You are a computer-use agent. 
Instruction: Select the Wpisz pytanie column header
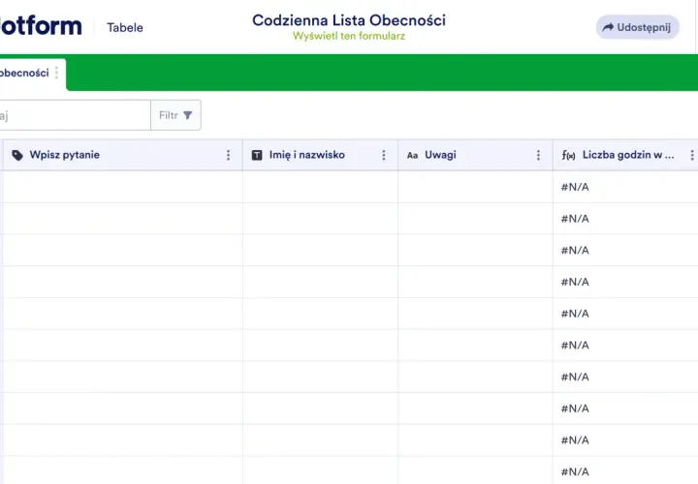coord(123,155)
